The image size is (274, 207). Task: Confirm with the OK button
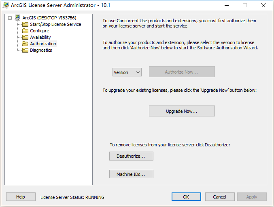click(186, 197)
